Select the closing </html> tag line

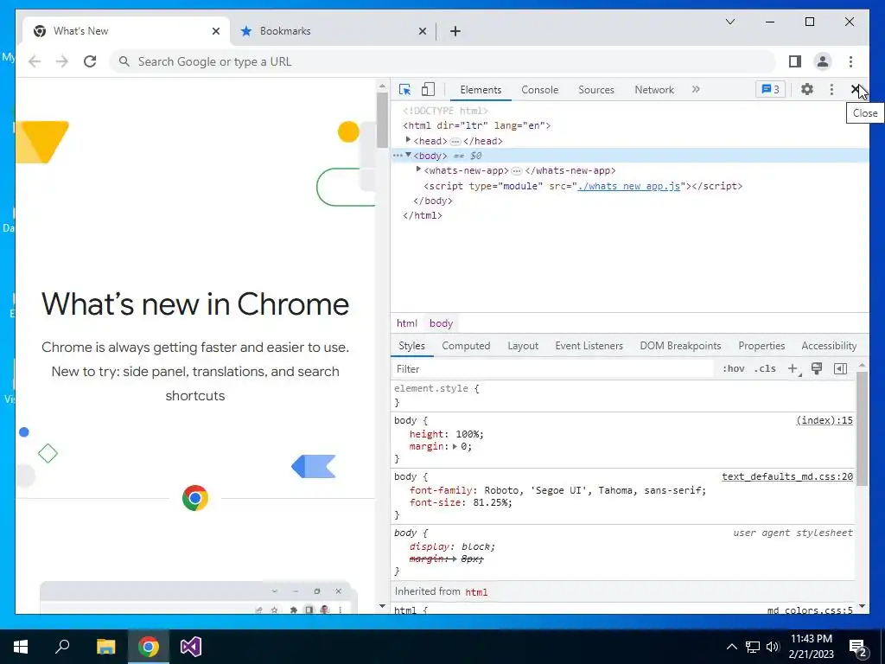(422, 215)
